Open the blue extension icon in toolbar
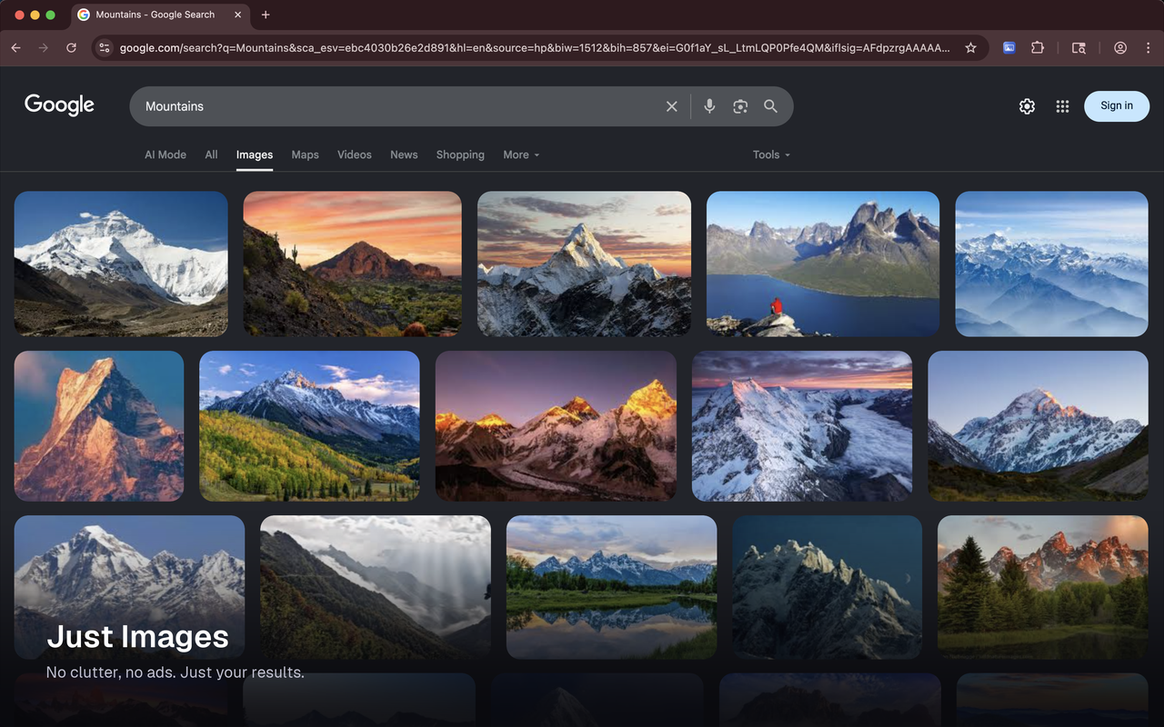 pos(1008,47)
